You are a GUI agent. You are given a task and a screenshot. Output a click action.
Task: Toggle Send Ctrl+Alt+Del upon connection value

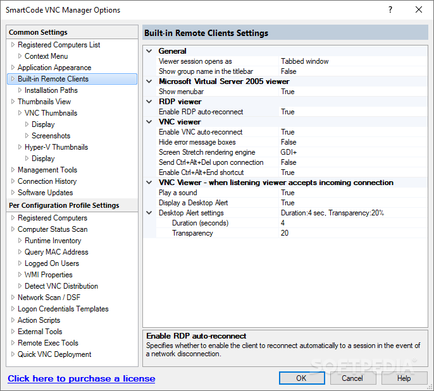353,162
